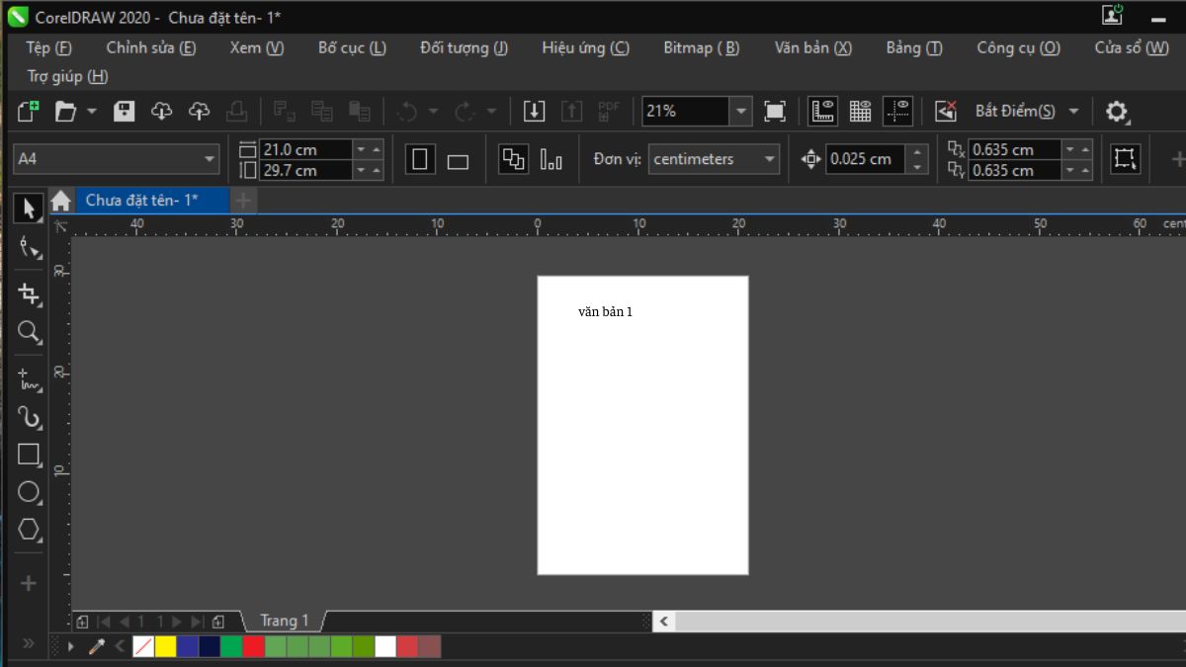Open the Tệp menu
1186x667 pixels.
click(49, 47)
